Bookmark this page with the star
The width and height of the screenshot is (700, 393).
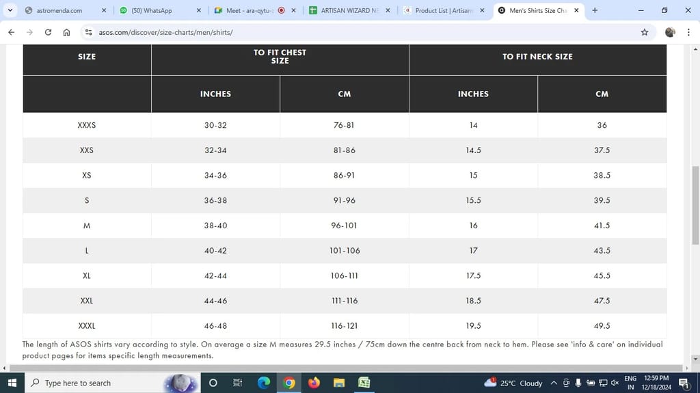click(x=644, y=32)
